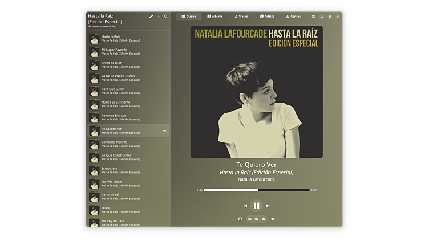Minimize the music player window
429x241 pixels.
[322, 17]
